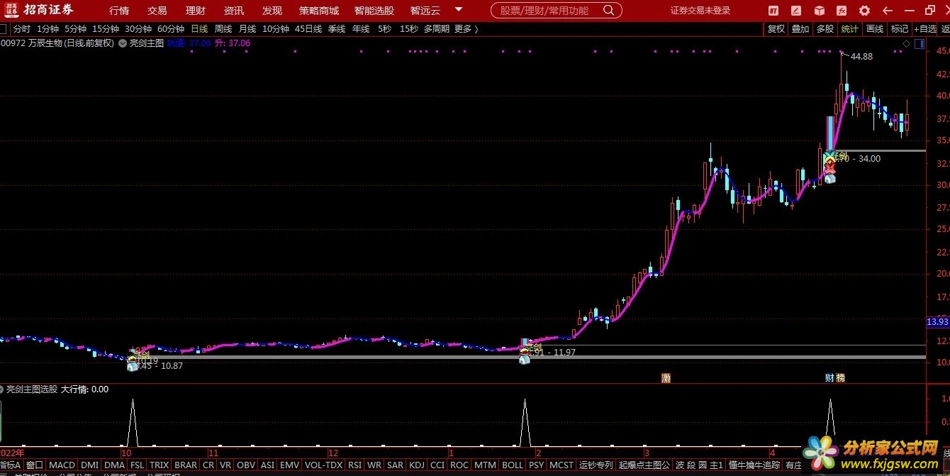The height and width of the screenshot is (476, 950).
Task: Focus the 股票/理财/常用功能 search box
Action: point(557,11)
